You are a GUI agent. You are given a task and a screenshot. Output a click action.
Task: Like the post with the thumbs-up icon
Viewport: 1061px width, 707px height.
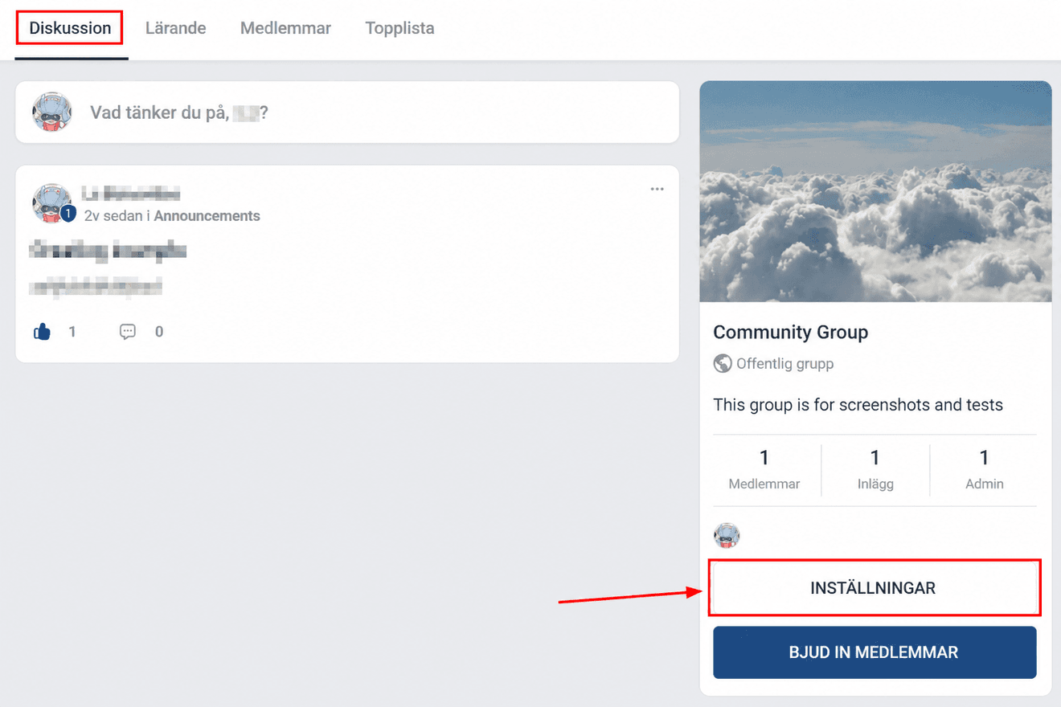click(x=43, y=332)
